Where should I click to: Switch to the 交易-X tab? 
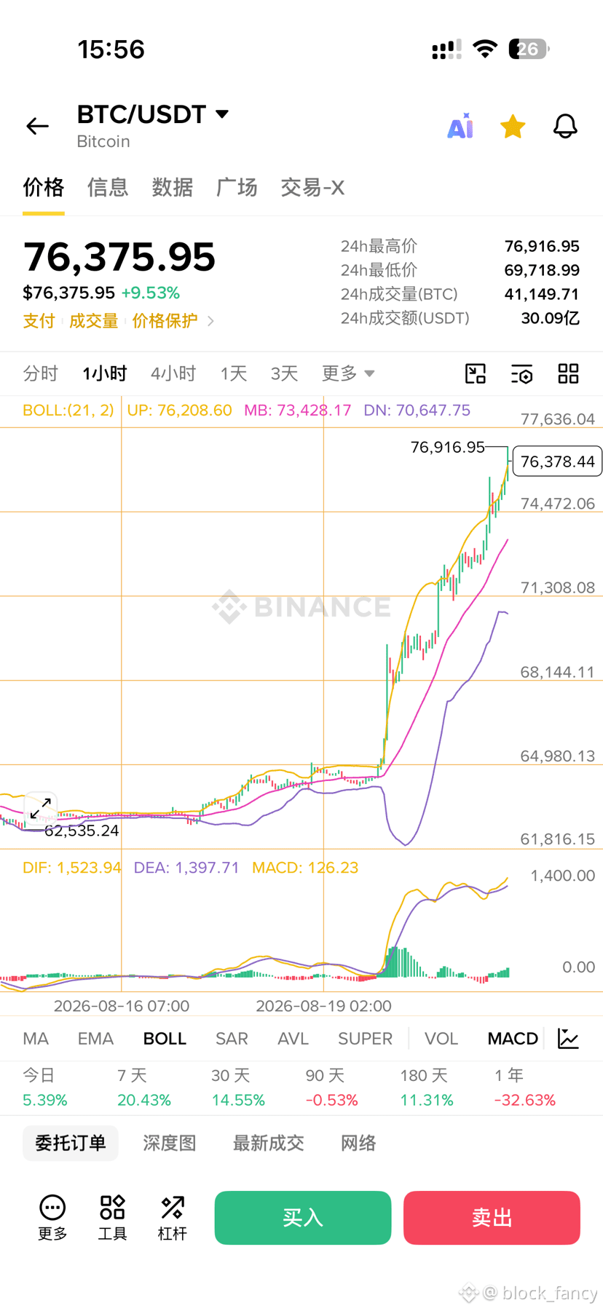tap(312, 188)
